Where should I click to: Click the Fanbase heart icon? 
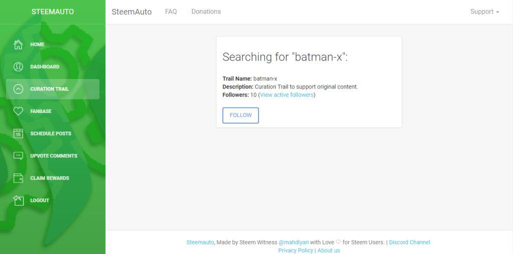pos(18,111)
